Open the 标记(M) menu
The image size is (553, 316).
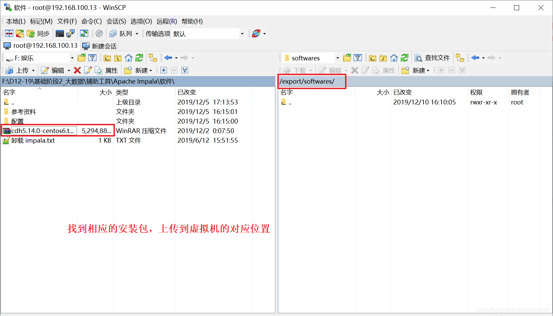coord(41,21)
